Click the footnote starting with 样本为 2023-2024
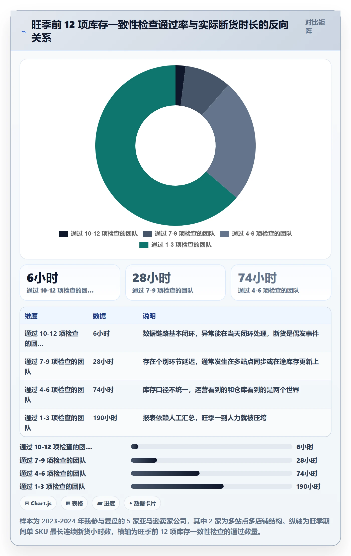Viewport: 351px width, 556px height. coord(174,526)
